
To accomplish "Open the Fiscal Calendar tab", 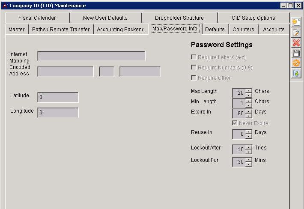I will [x=37, y=18].
